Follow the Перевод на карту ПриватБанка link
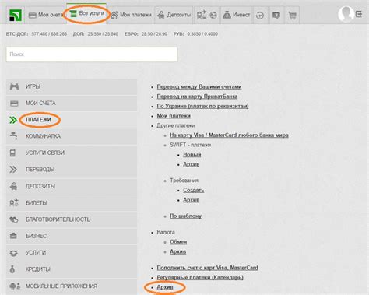 (197, 97)
